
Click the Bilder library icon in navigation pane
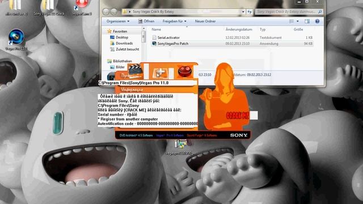pyautogui.click(x=112, y=67)
